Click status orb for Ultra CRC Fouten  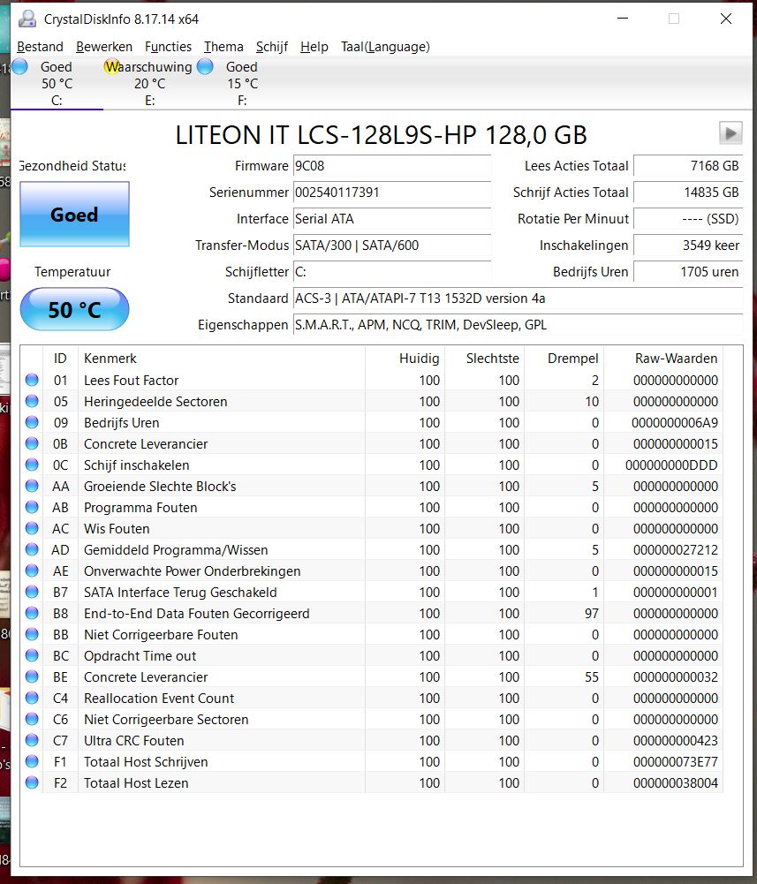32,740
